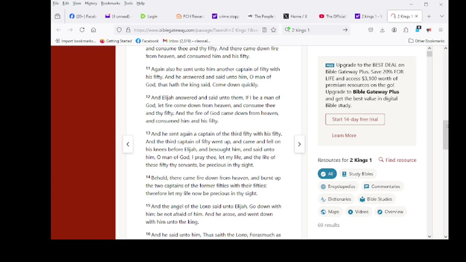Expand the list-all-tabs dropdown arrow
The width and height of the screenshot is (466, 262).
(x=442, y=16)
